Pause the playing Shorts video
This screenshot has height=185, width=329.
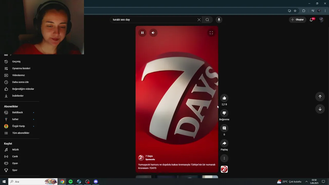tap(142, 33)
